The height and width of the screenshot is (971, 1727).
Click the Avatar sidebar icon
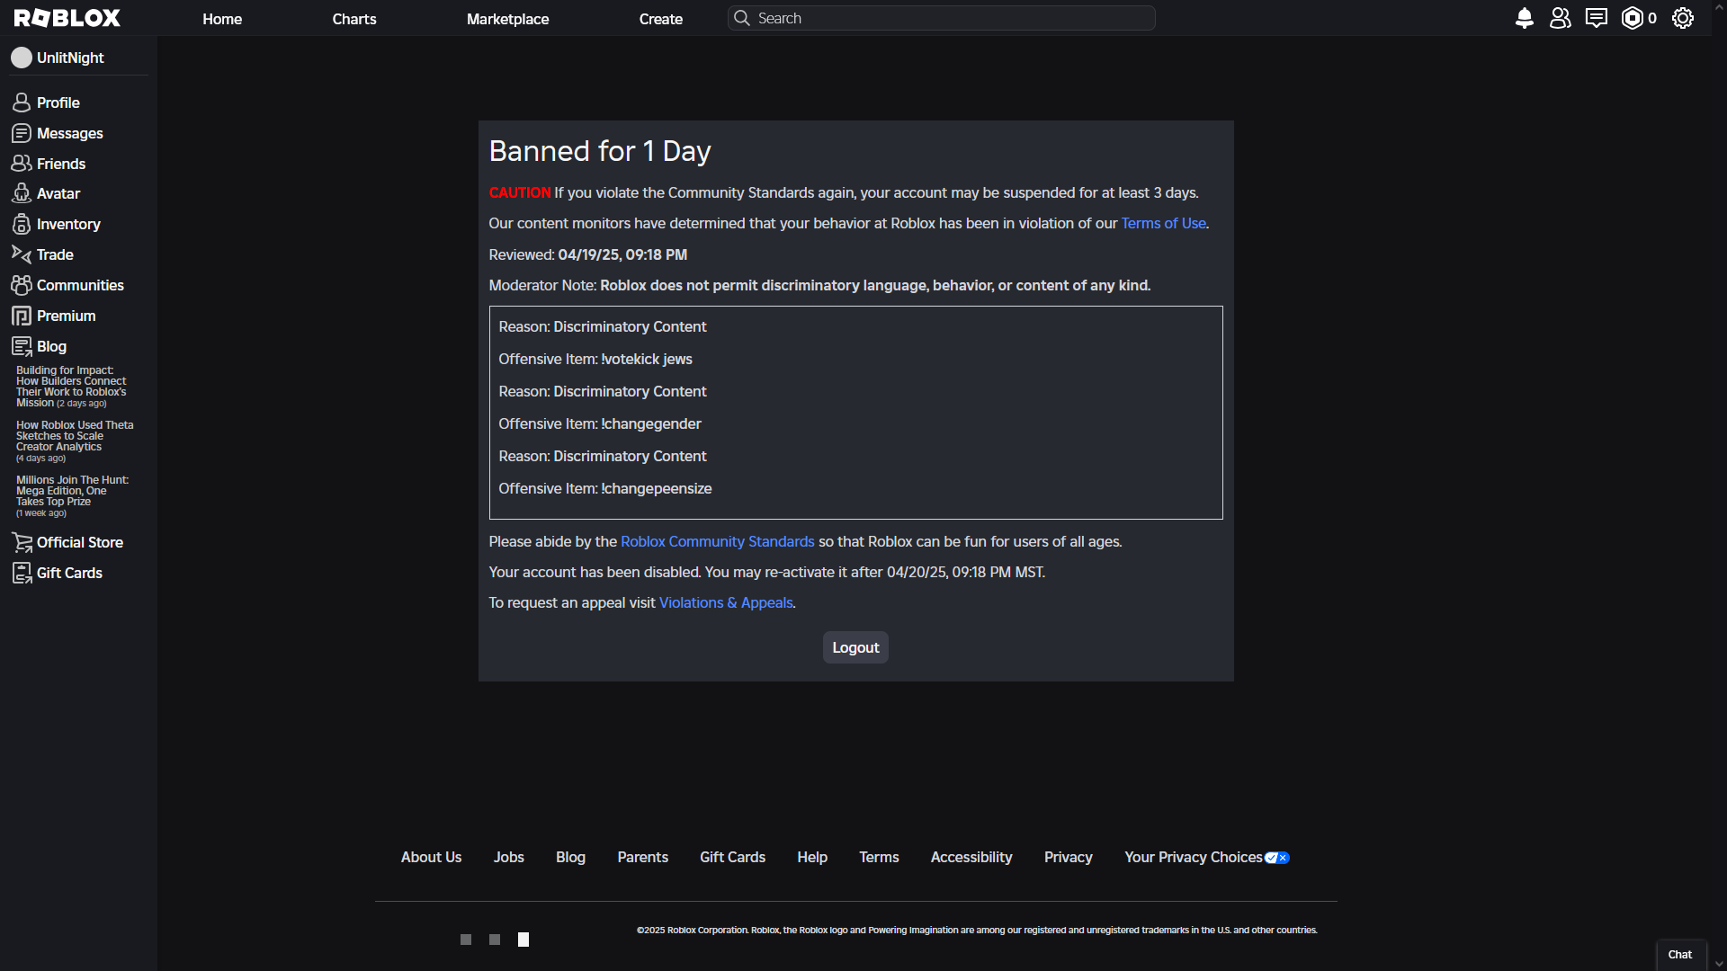(22, 193)
